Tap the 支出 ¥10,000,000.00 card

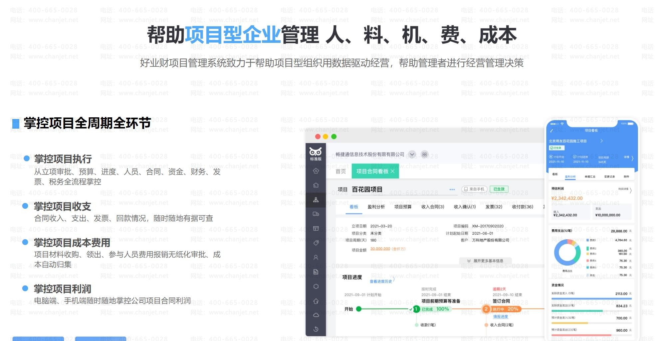612,212
